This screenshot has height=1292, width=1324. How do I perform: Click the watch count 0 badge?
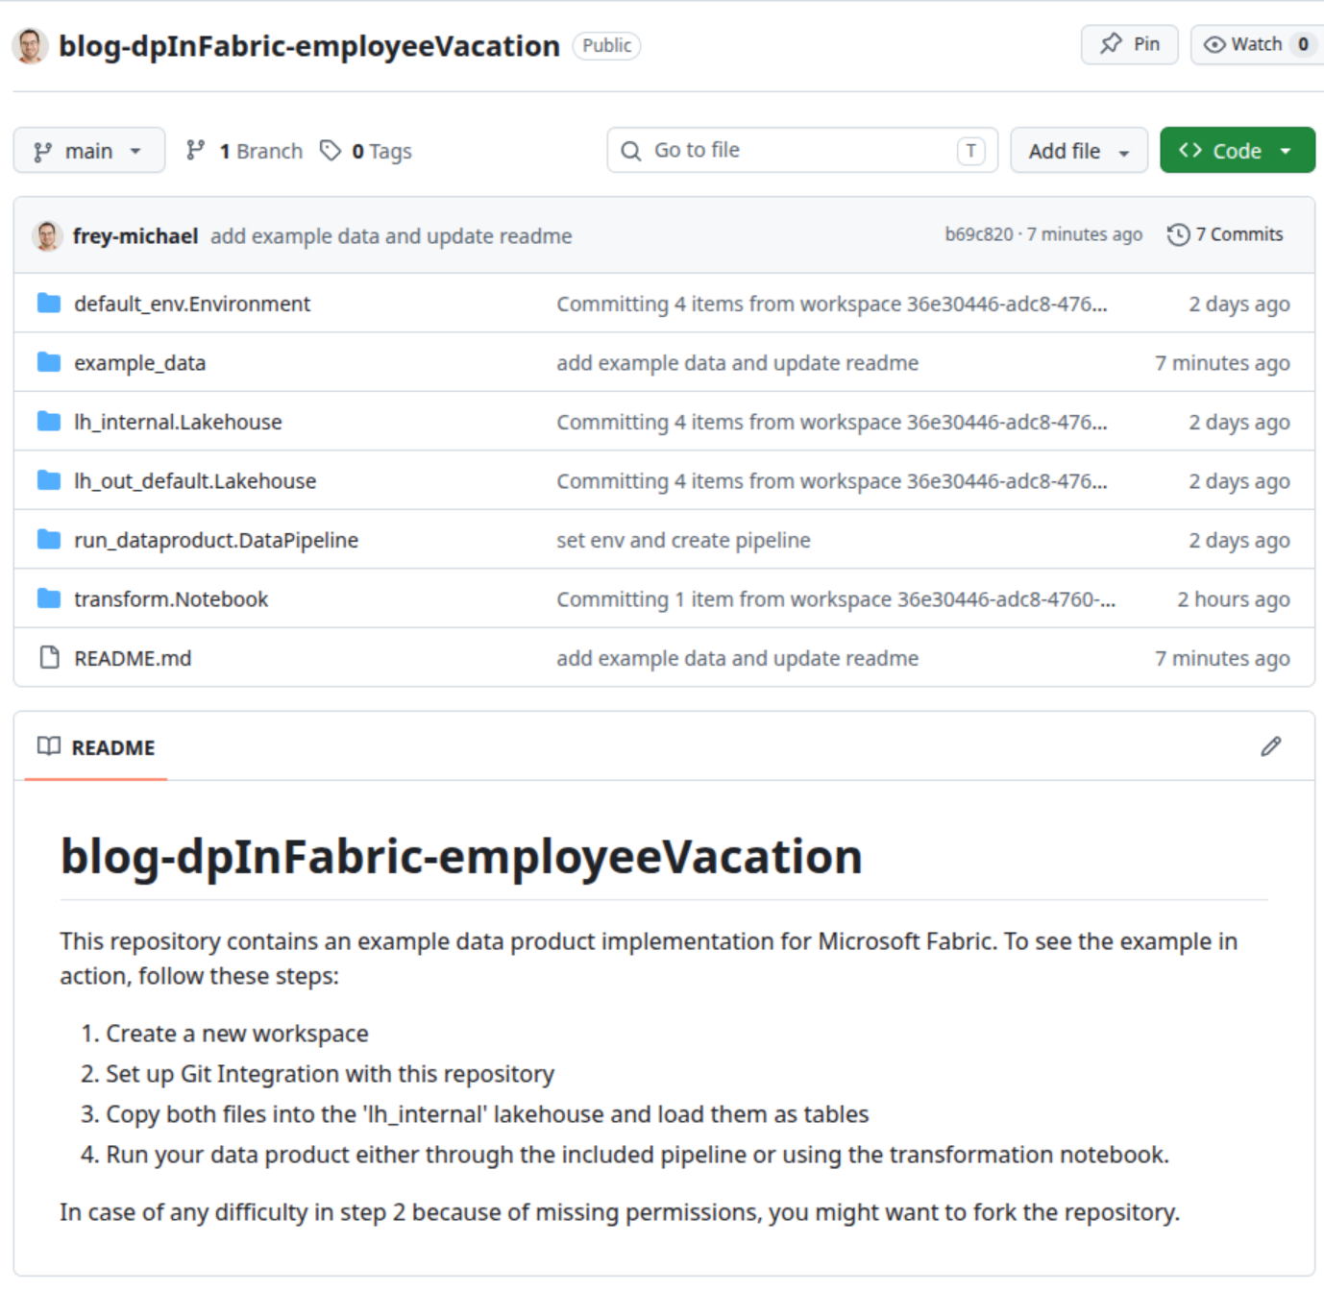tap(1303, 44)
